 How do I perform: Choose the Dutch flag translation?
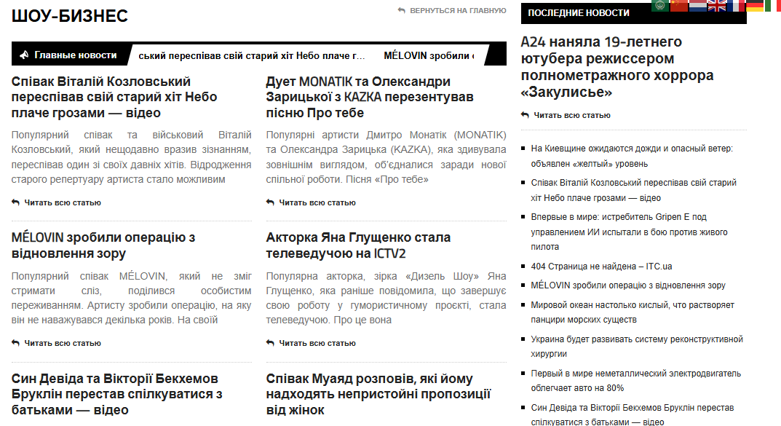click(698, 6)
